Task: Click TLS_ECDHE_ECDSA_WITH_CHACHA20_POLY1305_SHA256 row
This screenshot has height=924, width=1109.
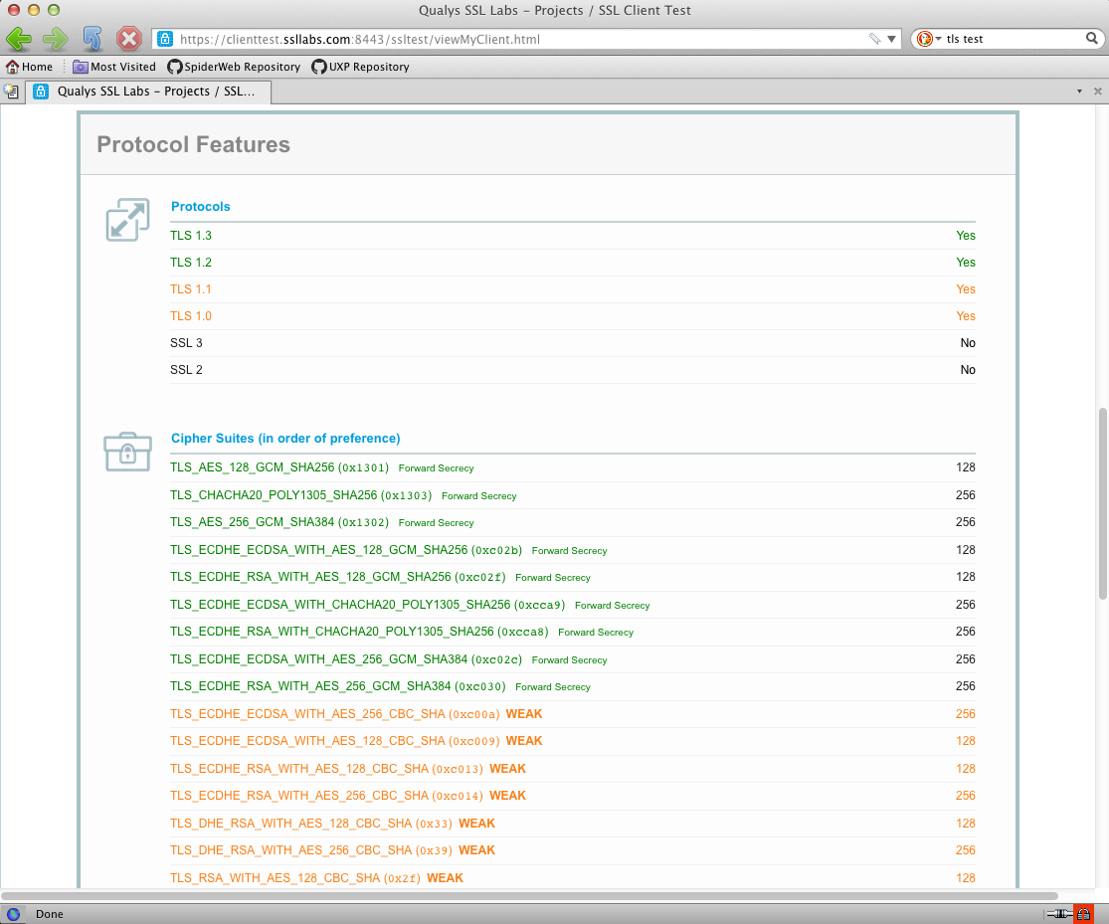Action: (572, 605)
